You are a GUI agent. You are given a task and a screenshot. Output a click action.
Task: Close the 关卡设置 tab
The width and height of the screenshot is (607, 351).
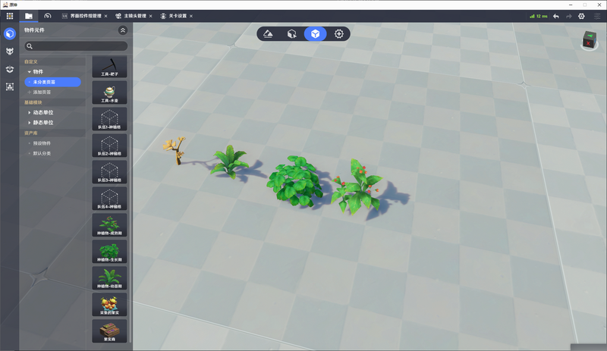(191, 16)
